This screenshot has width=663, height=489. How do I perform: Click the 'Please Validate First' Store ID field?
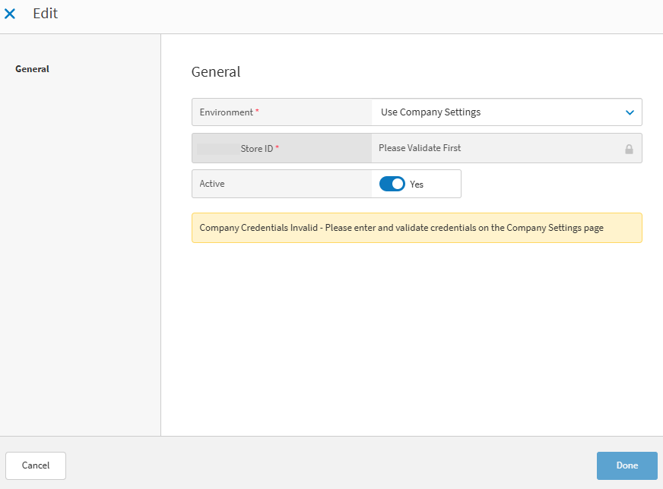coord(420,148)
